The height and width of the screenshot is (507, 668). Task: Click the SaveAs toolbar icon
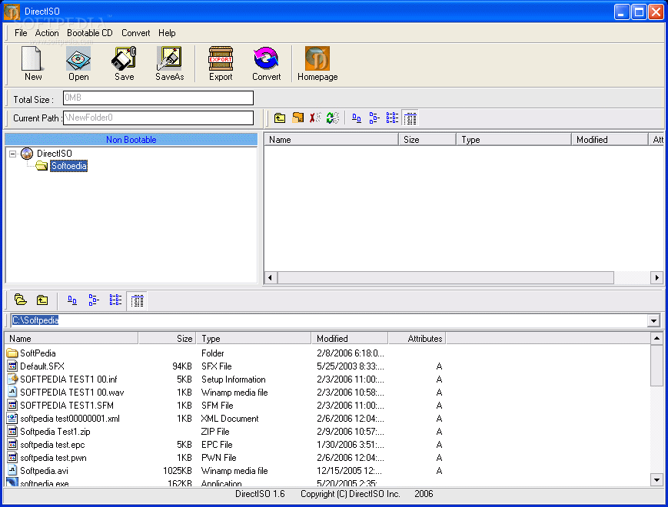169,58
